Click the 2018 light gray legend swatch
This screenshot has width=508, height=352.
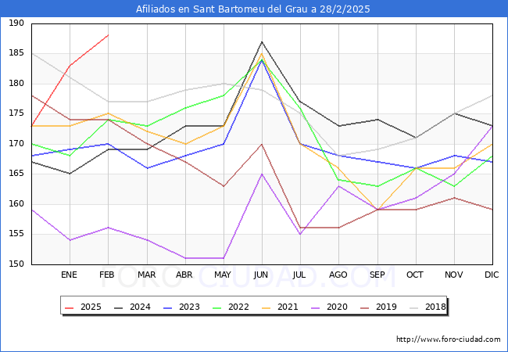[x=414, y=307]
